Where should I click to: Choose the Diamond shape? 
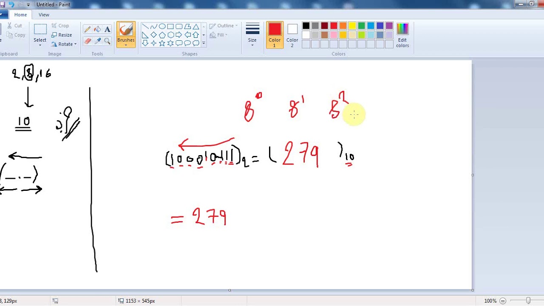(x=153, y=35)
